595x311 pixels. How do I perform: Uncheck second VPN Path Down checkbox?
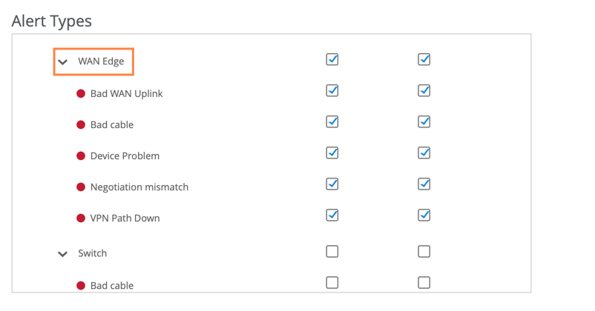[x=424, y=215]
